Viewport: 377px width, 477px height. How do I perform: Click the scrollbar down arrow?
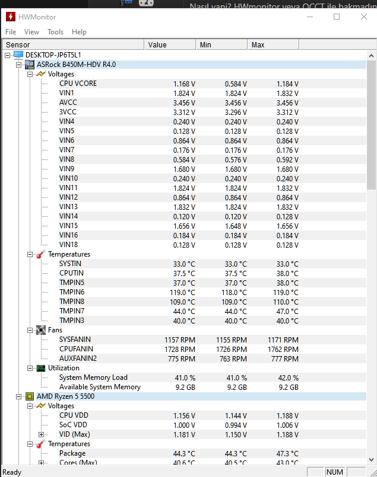tap(371, 460)
